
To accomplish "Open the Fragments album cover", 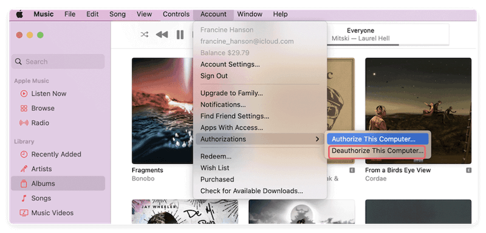I will [162, 111].
